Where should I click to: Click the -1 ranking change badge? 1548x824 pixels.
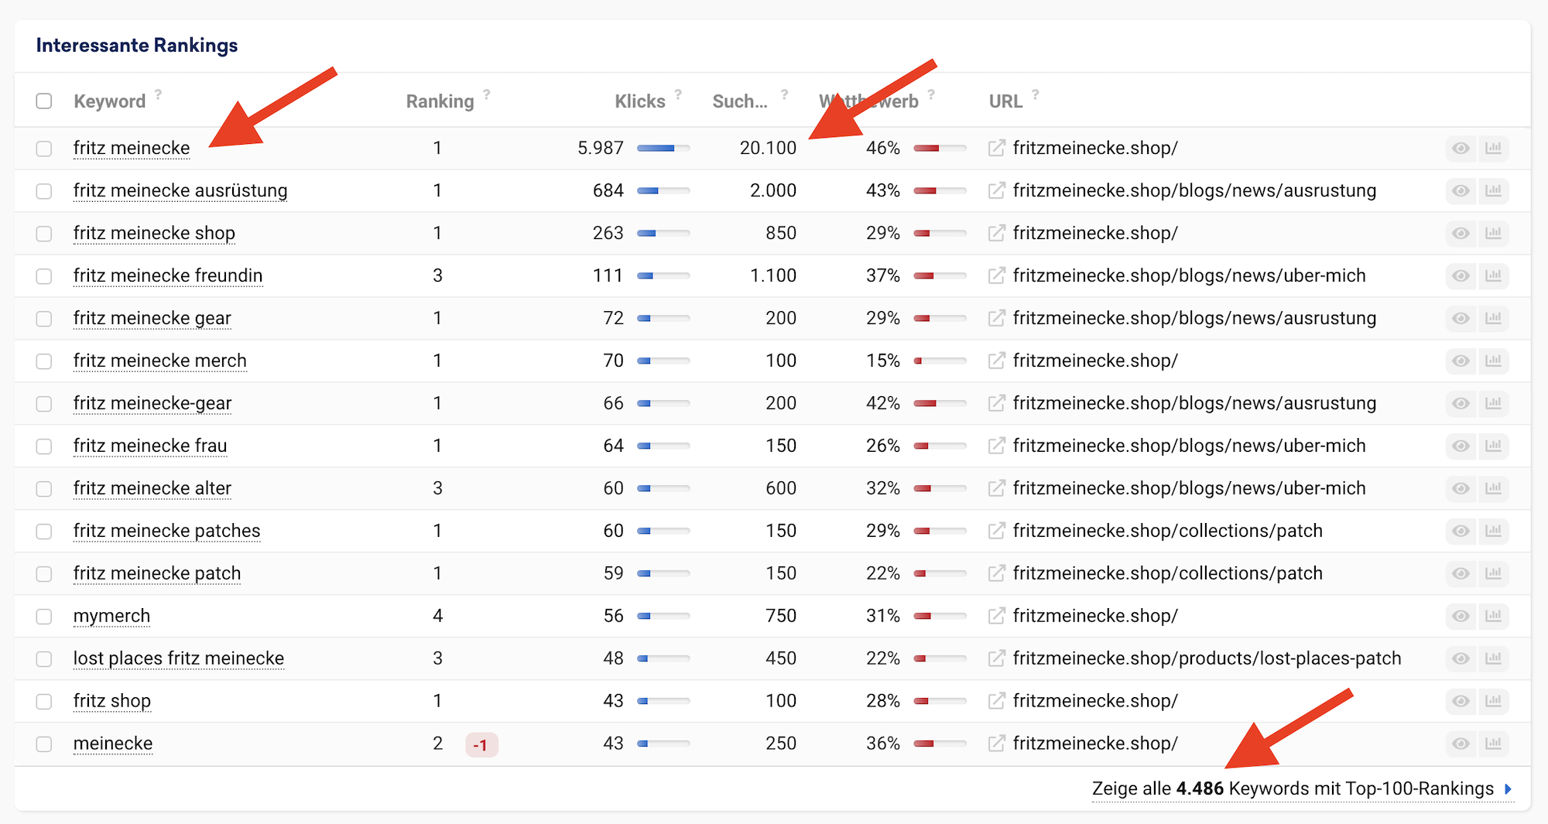coord(481,745)
